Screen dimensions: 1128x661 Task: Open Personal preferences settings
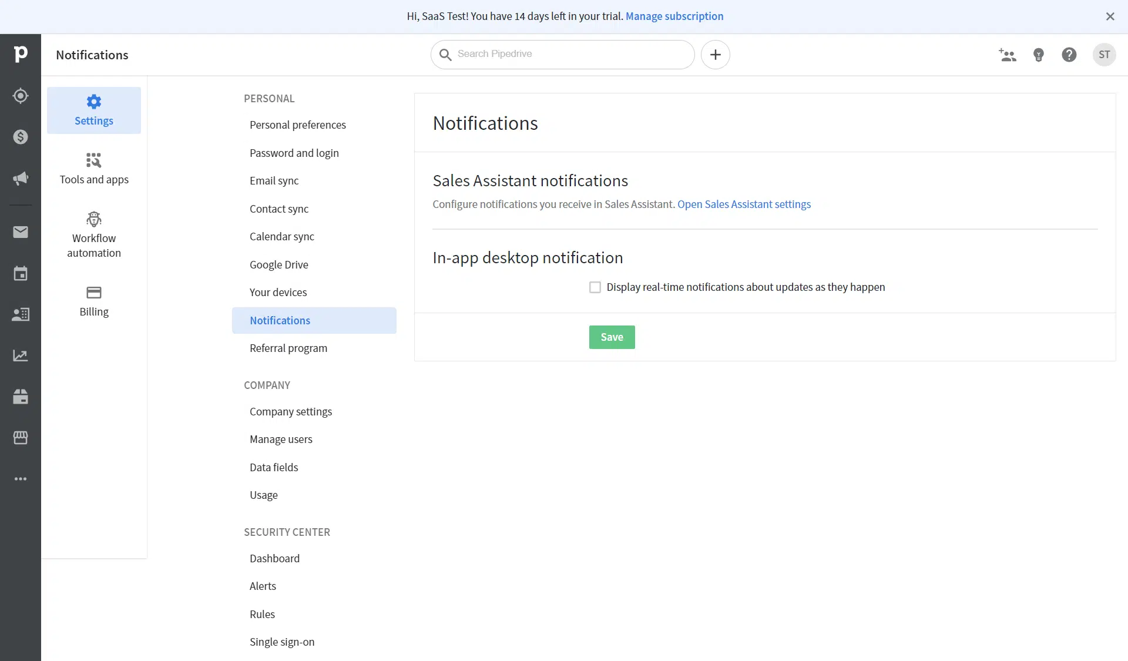tap(314, 125)
